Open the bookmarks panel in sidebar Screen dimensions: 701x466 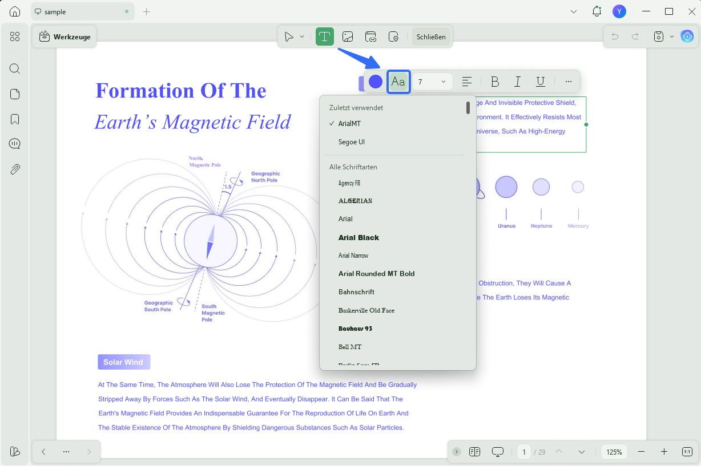(x=15, y=119)
